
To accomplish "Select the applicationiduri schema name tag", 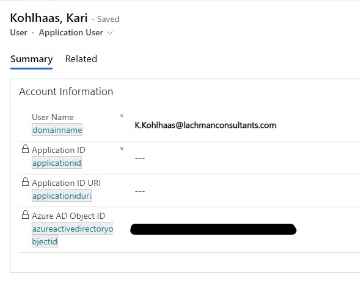I will pyautogui.click(x=62, y=196).
